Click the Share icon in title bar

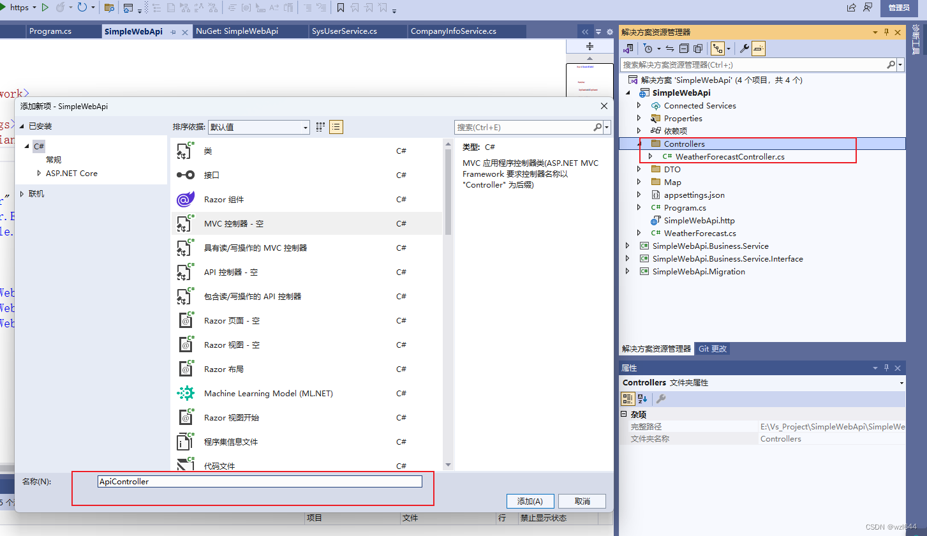click(851, 7)
